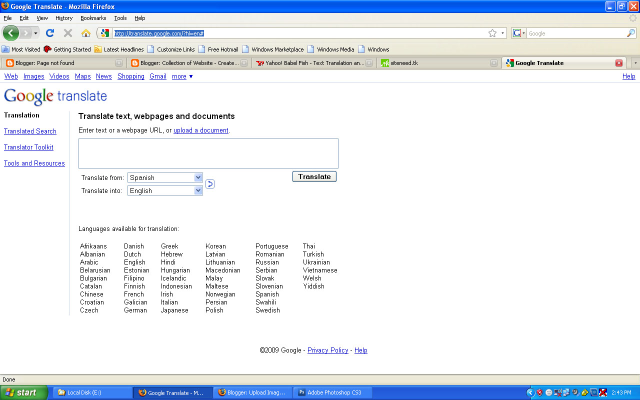Viewport: 640px width, 400px height.
Task: Click the Japanese language text
Action: [174, 310]
